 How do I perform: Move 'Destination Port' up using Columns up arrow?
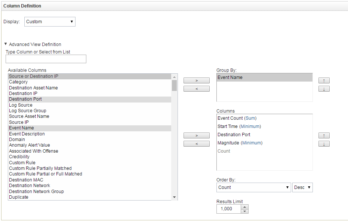tap(324, 135)
